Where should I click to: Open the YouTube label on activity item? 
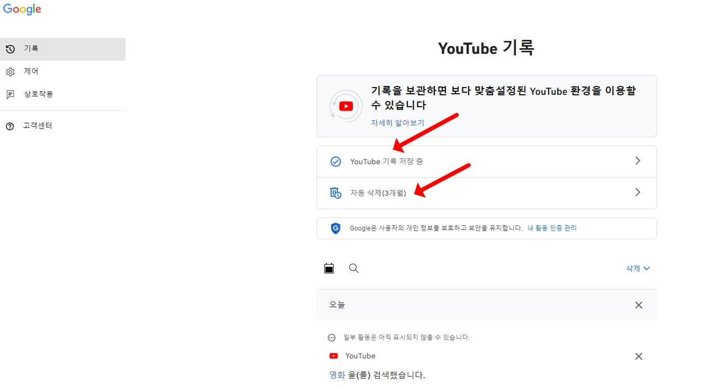pos(360,356)
